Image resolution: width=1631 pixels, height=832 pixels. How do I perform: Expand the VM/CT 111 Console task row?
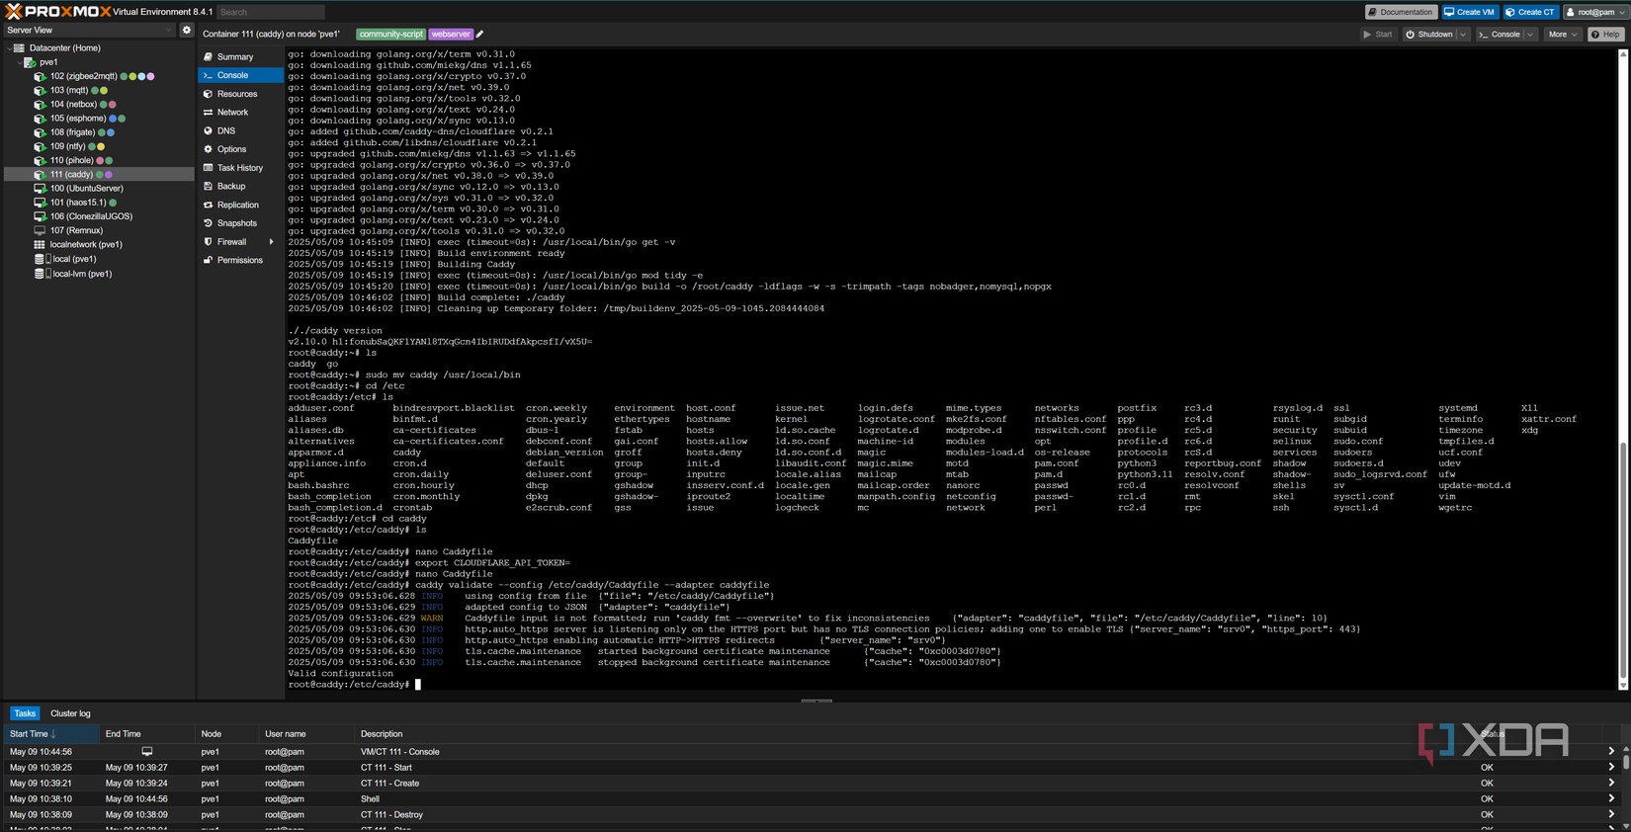[1611, 752]
